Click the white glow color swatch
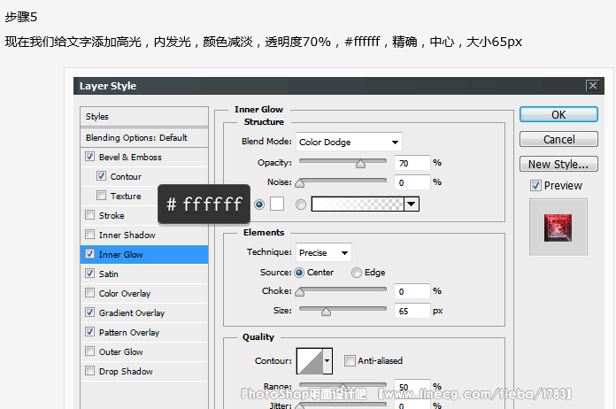The height and width of the screenshot is (409, 616). coord(276,204)
